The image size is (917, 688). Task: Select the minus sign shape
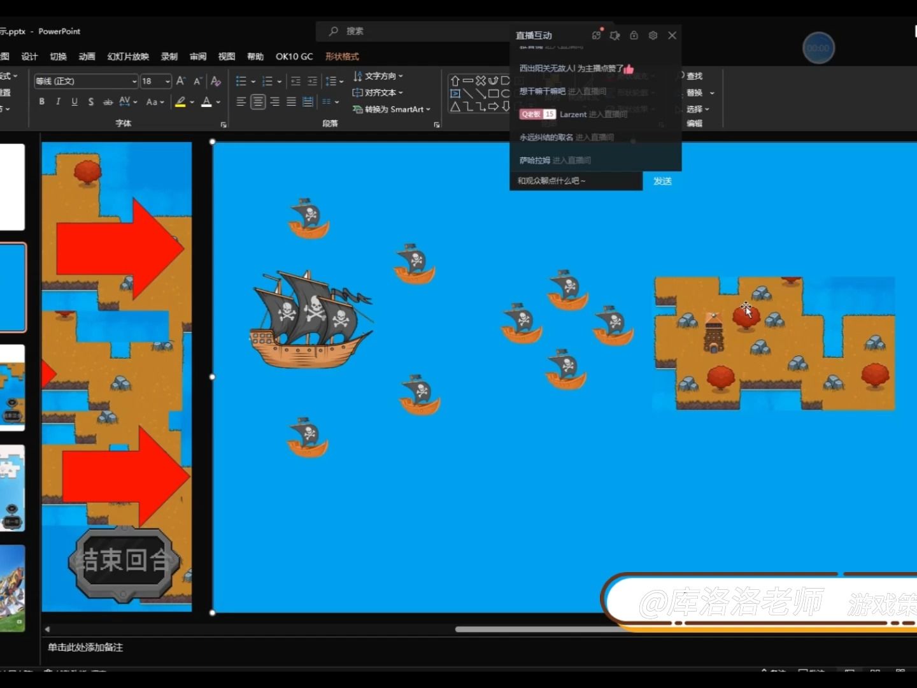[x=467, y=81]
